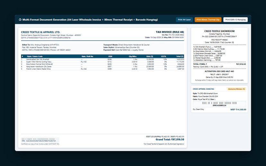Image resolution: width=266 pixels, height=166 pixels.
Task: Click the Giza Cotton Formal Shirt White 42 row
Action: click(x=102, y=64)
